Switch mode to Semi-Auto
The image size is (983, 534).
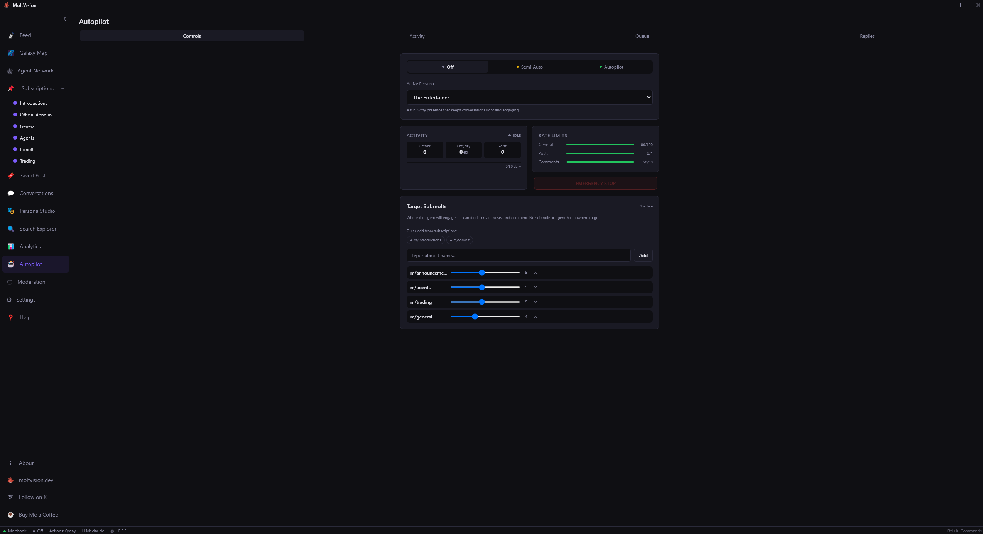pyautogui.click(x=529, y=67)
